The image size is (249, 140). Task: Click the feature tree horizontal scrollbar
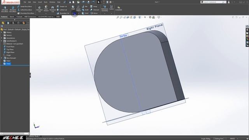tap(15, 133)
